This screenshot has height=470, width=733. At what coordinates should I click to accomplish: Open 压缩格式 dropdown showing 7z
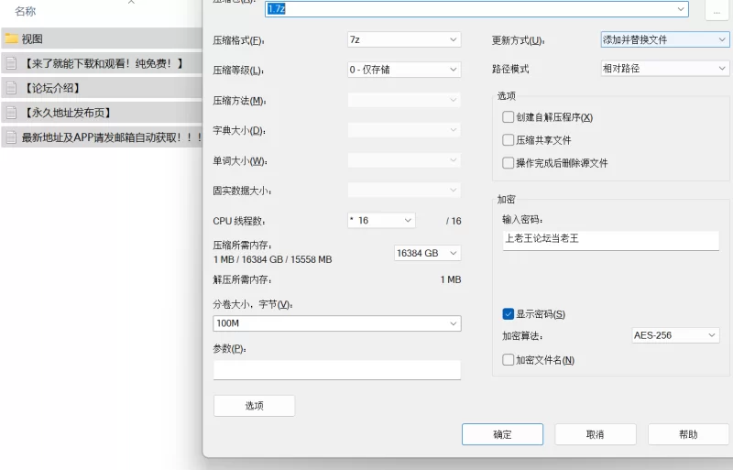pos(404,39)
